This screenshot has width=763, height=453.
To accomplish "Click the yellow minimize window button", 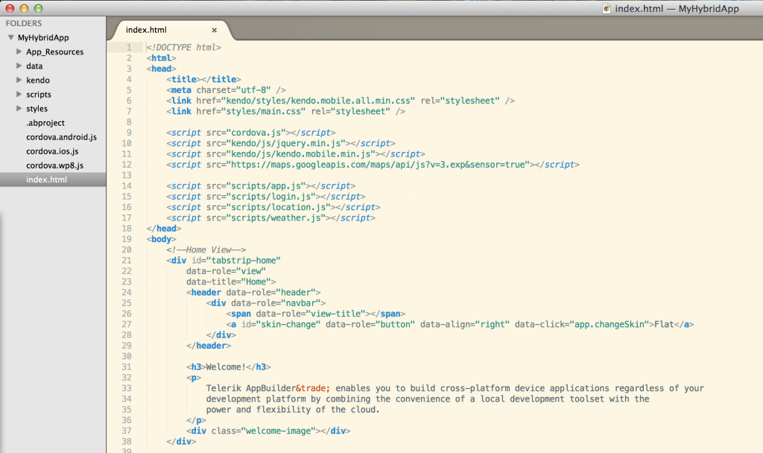I will click(24, 8).
